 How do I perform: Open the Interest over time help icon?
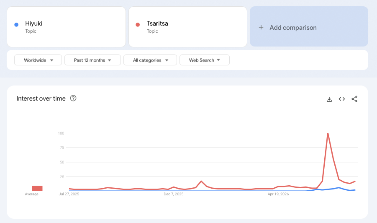pos(73,98)
